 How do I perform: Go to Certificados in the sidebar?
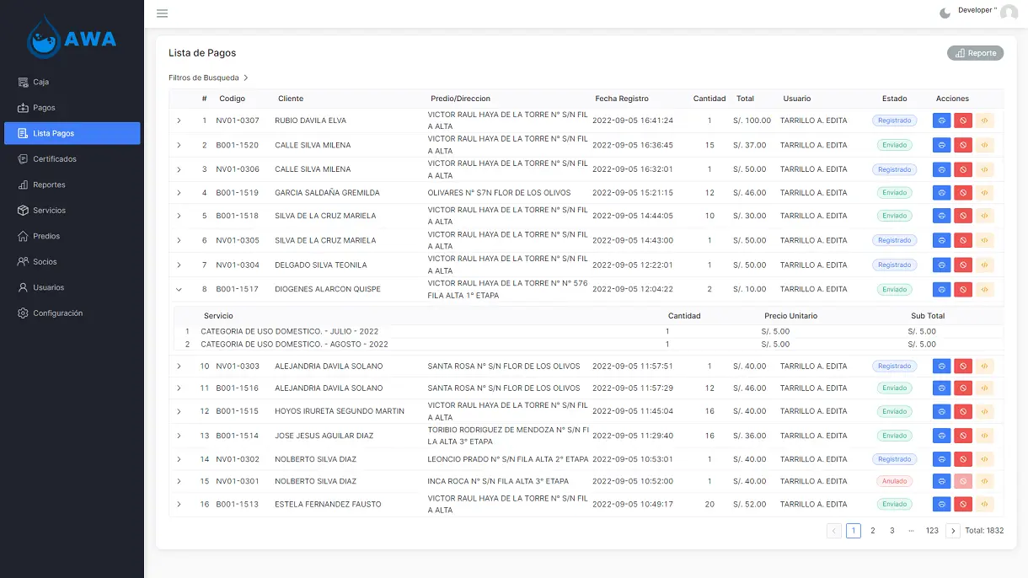(x=54, y=159)
